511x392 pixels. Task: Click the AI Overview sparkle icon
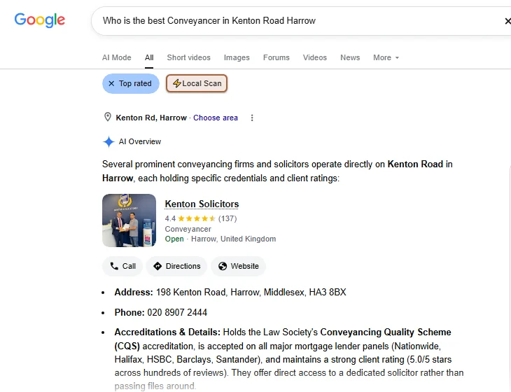[108, 141]
